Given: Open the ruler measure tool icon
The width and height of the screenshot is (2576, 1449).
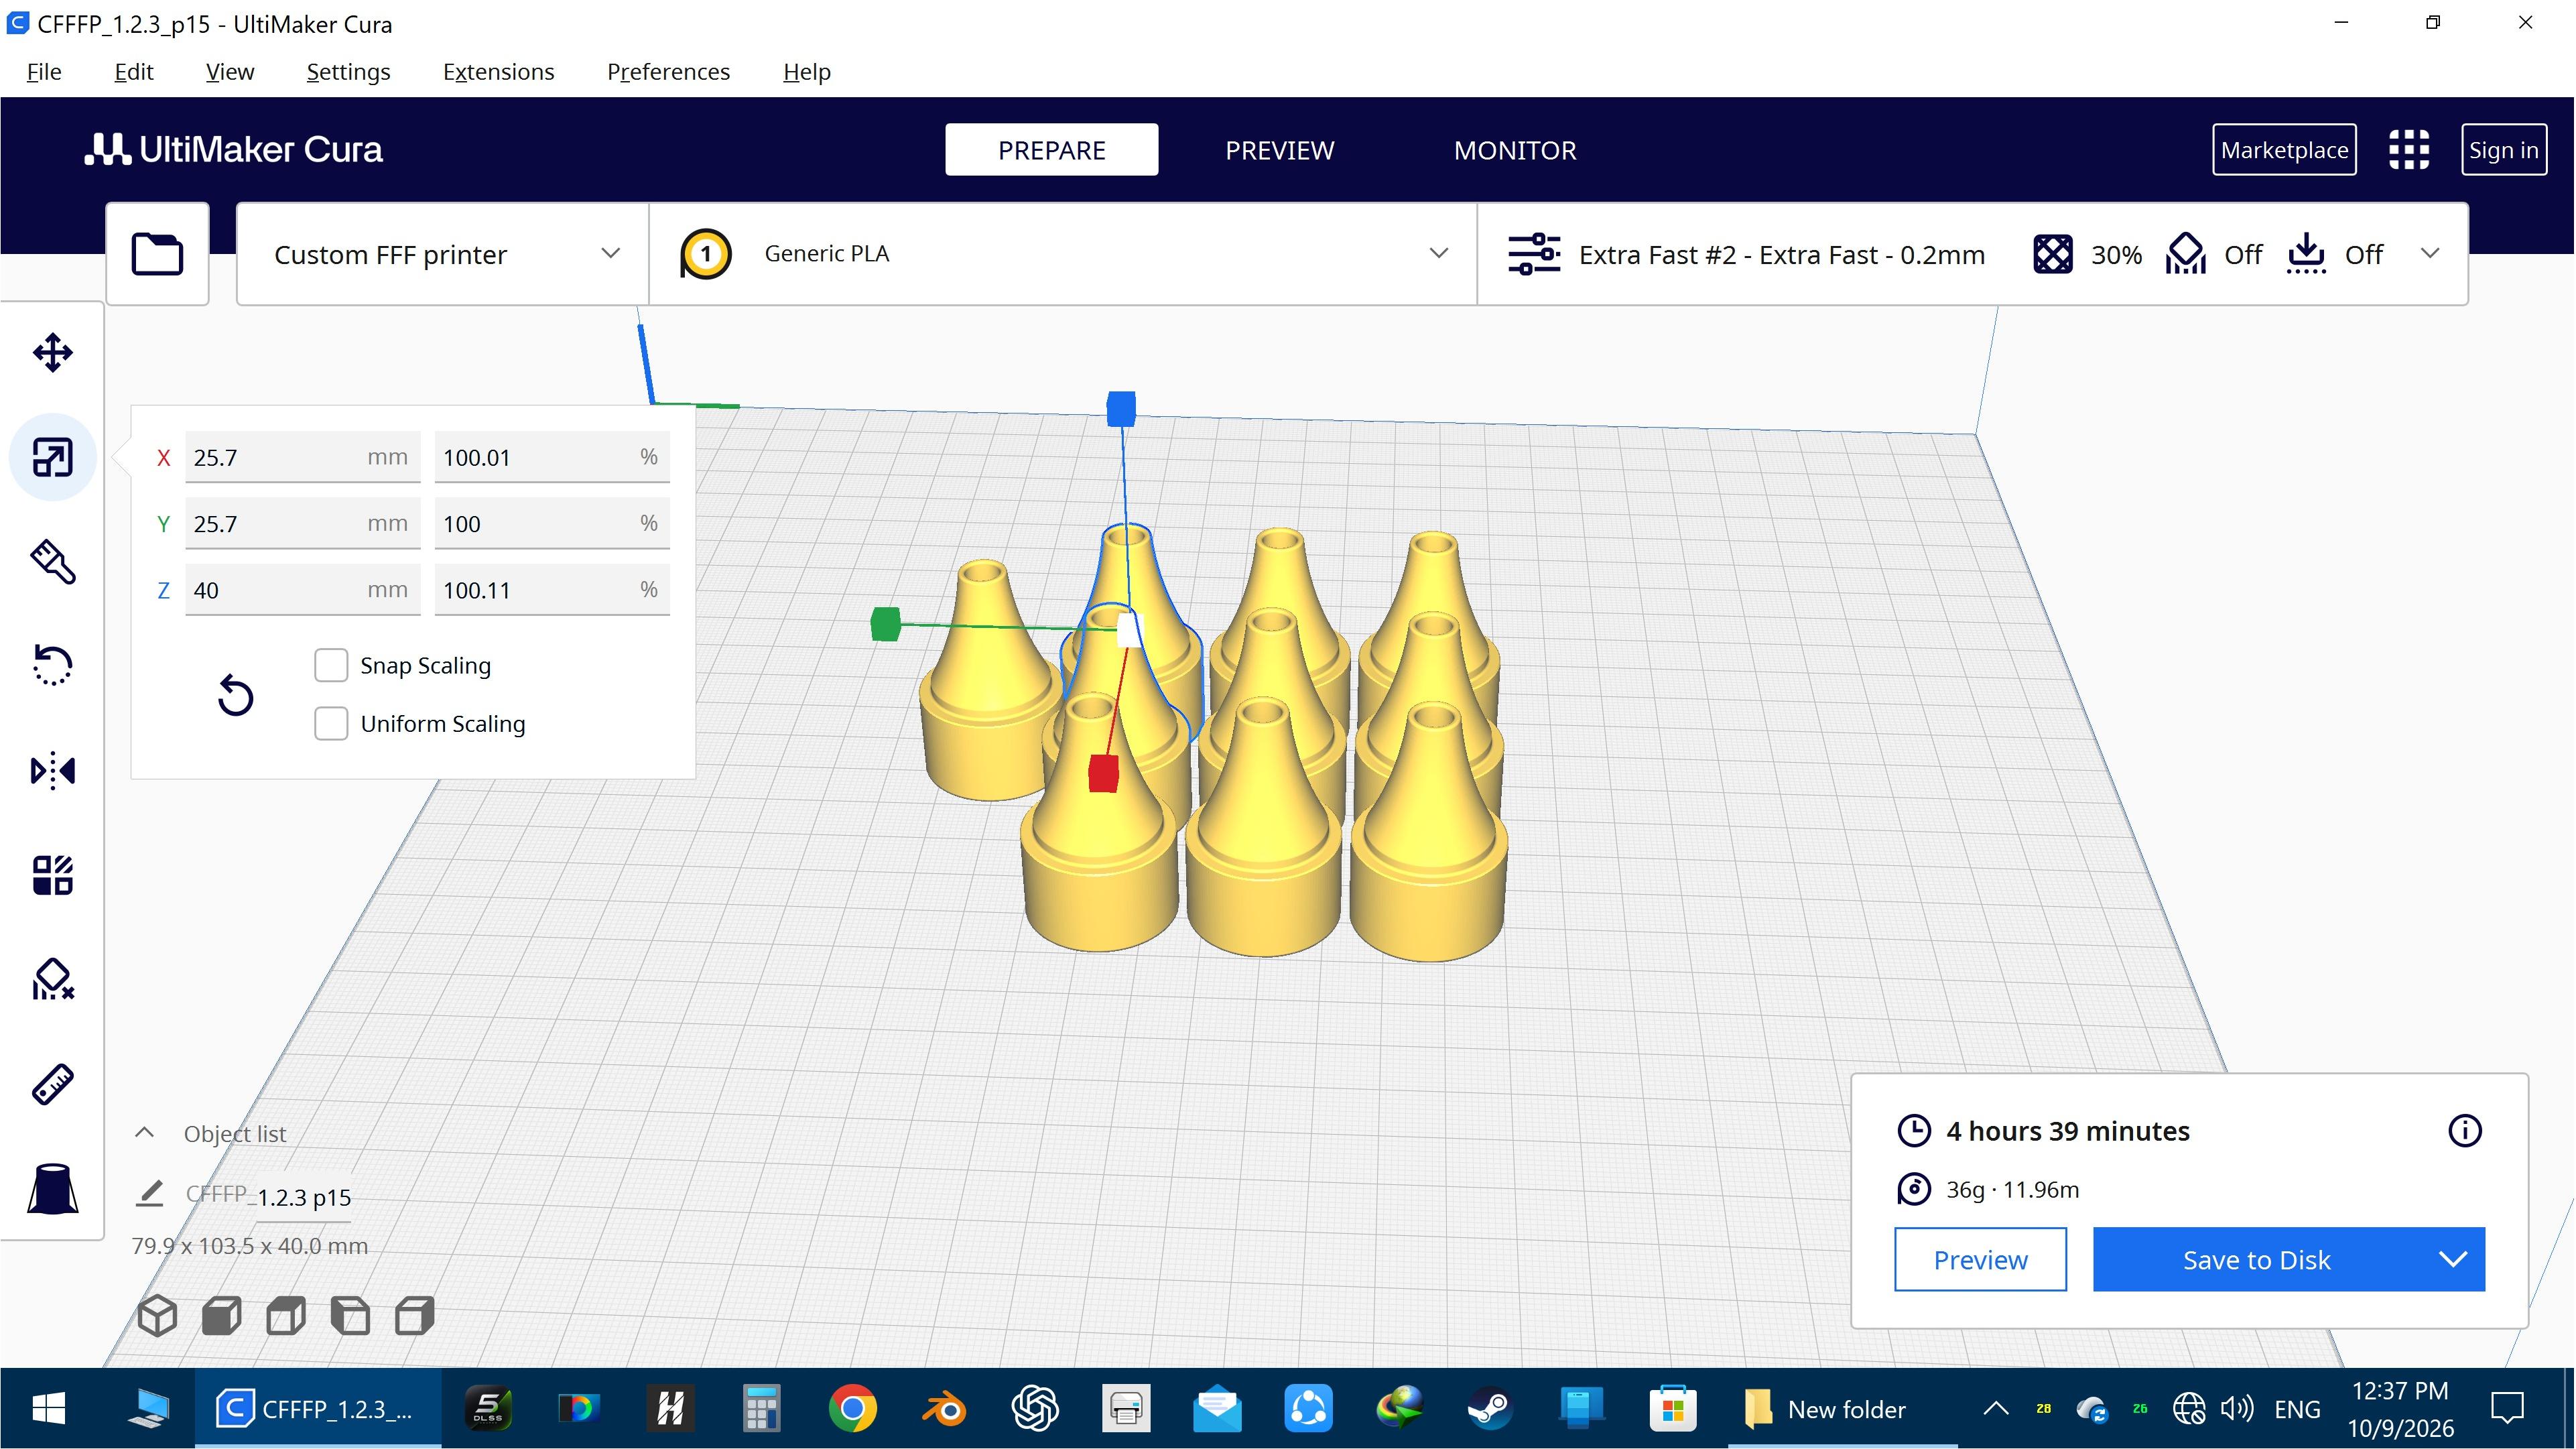Looking at the screenshot, I should [52, 1084].
